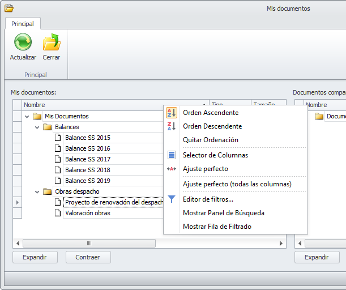Click the Ajuste perfecto width icon
This screenshot has height=290, width=346.
pyautogui.click(x=172, y=169)
